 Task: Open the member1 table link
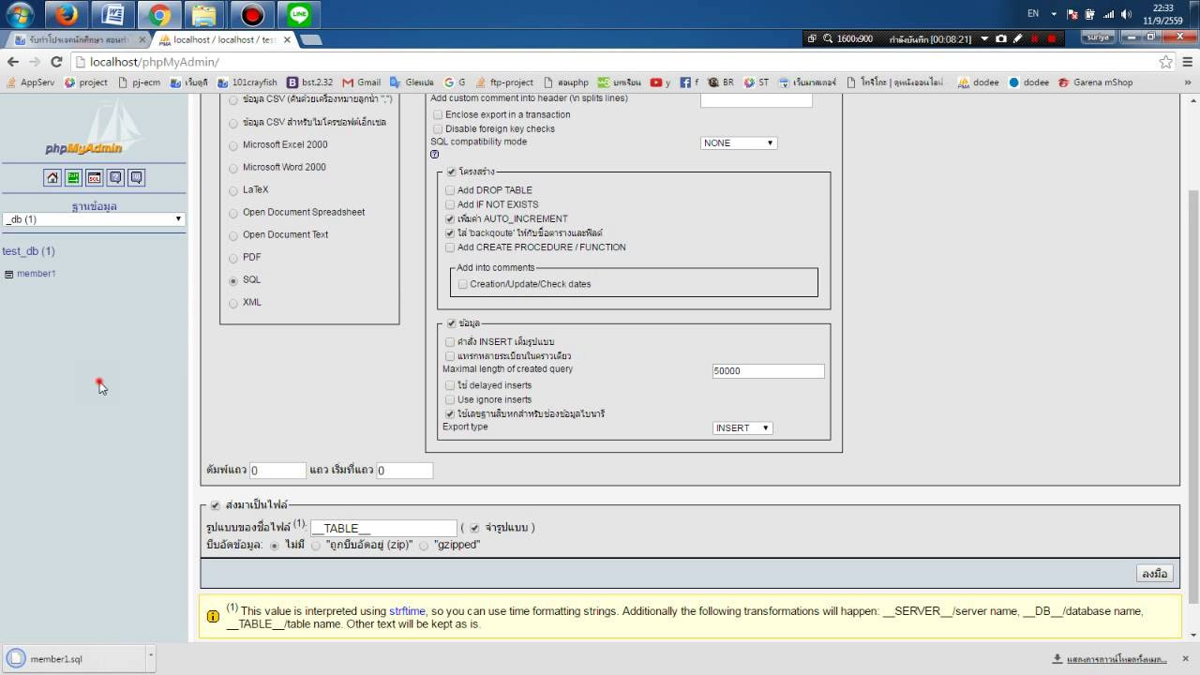tap(37, 274)
